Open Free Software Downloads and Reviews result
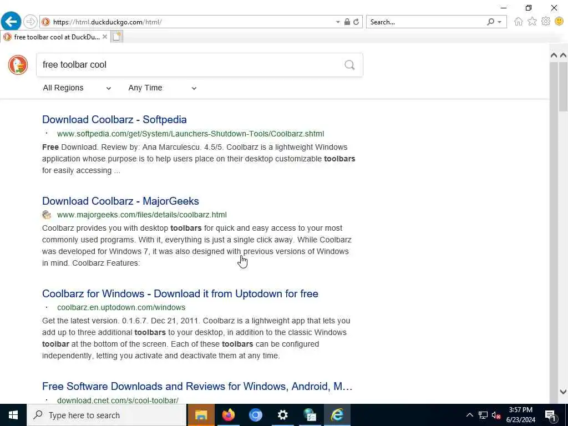The image size is (568, 426). click(197, 387)
